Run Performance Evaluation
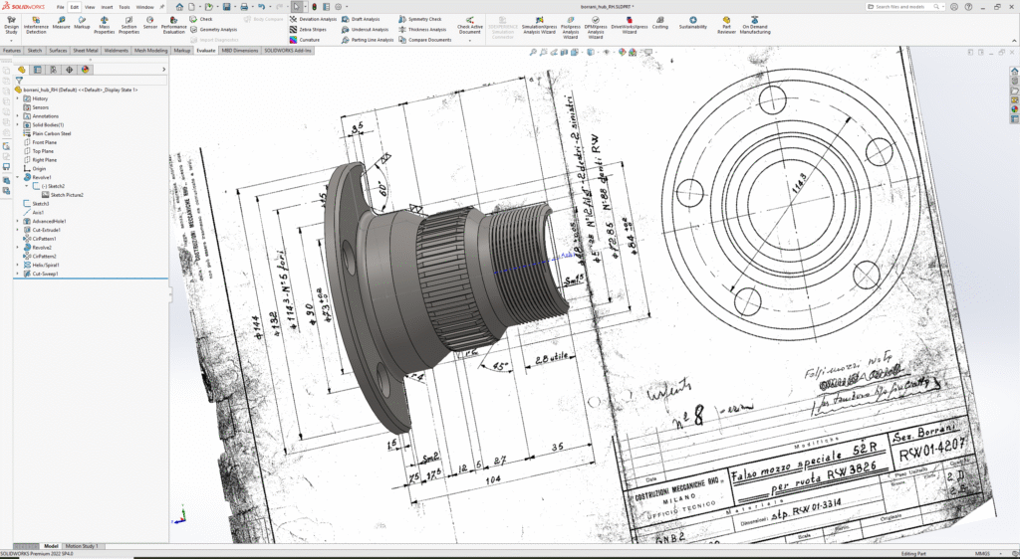The height and width of the screenshot is (559, 1020). point(173,25)
